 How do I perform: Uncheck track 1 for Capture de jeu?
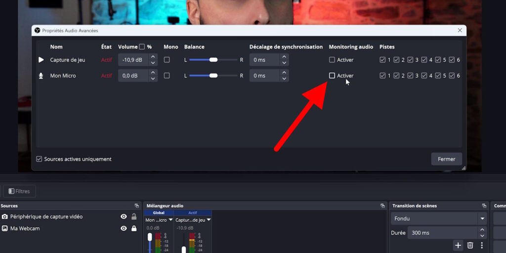point(382,60)
